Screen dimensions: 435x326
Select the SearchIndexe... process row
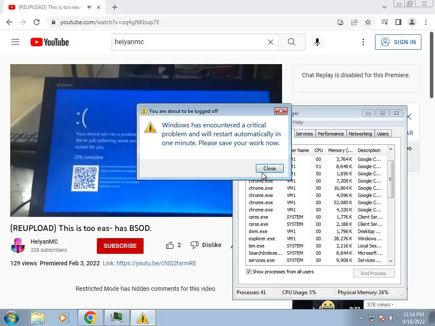click(x=316, y=253)
